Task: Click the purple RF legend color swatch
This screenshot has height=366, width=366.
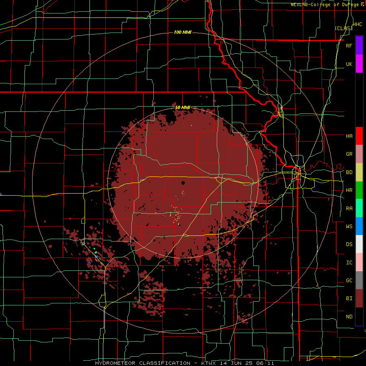Action: pyautogui.click(x=359, y=46)
